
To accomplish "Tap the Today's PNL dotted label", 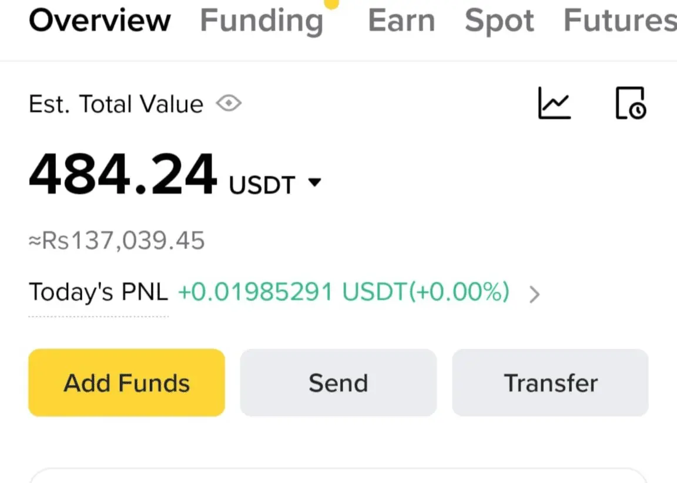I will coord(98,292).
